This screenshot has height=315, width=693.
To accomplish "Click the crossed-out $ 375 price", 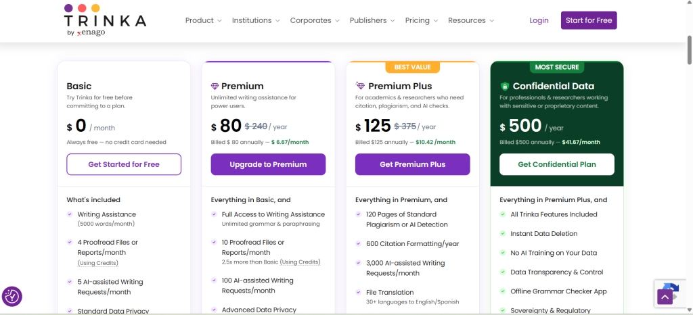I will (x=405, y=126).
